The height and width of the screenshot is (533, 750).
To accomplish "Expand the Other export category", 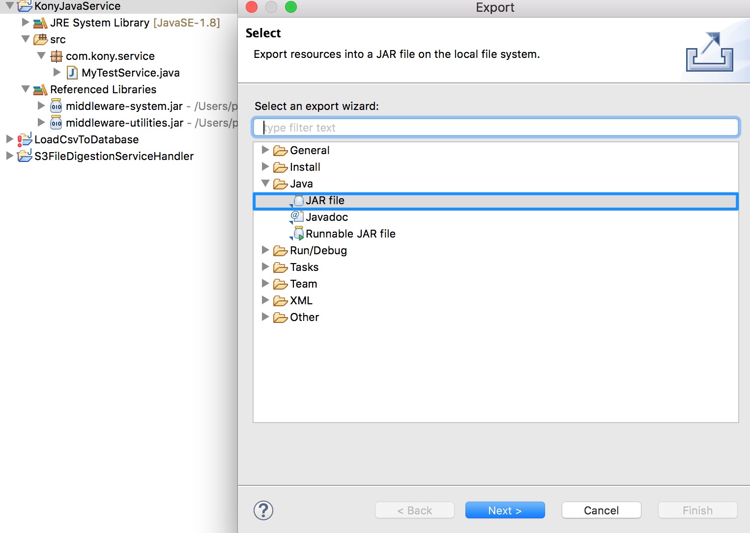I will click(265, 317).
